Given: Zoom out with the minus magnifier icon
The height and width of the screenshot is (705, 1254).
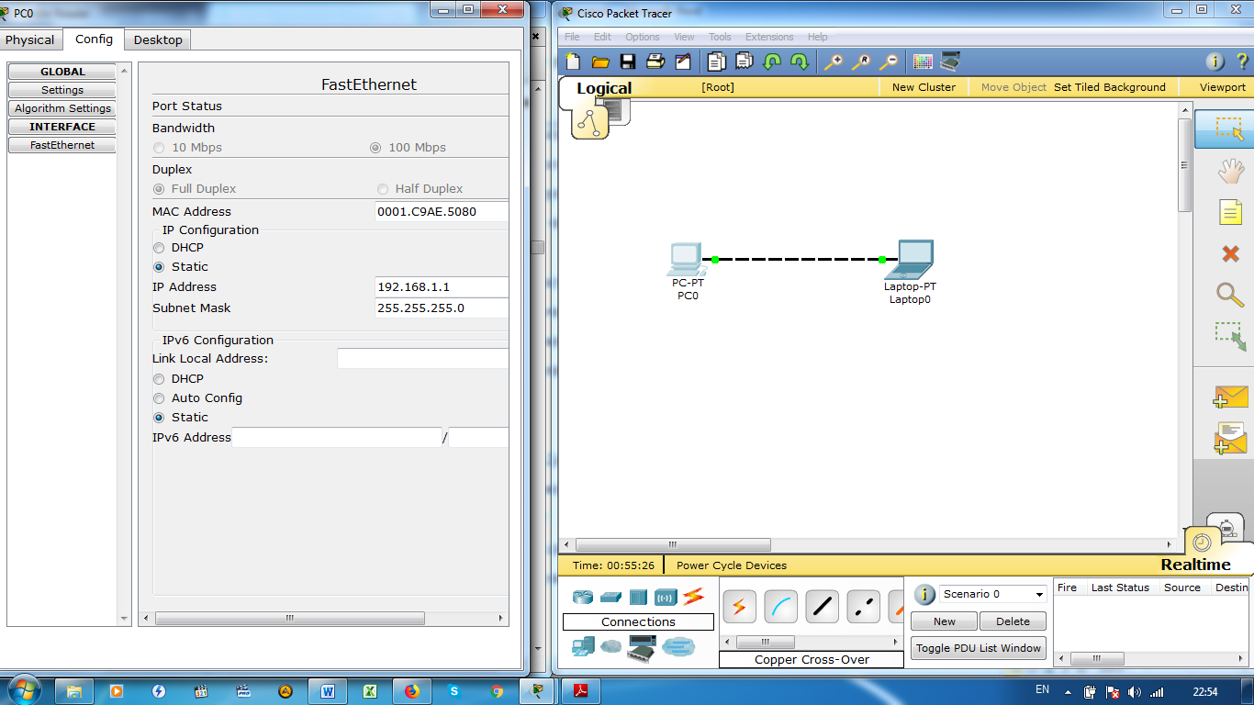Looking at the screenshot, I should 889,62.
